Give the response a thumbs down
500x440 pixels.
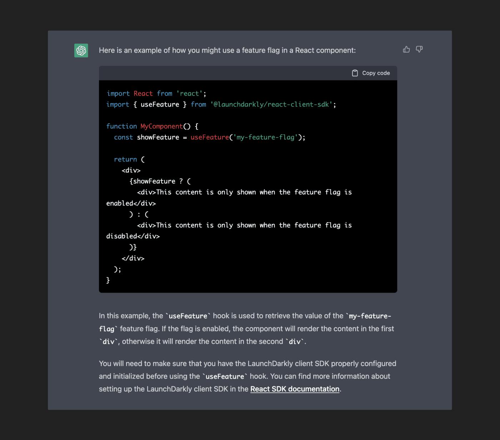click(419, 49)
